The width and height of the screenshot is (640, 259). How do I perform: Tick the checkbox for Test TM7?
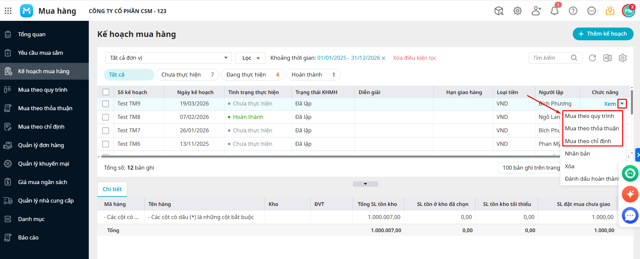pyautogui.click(x=106, y=131)
